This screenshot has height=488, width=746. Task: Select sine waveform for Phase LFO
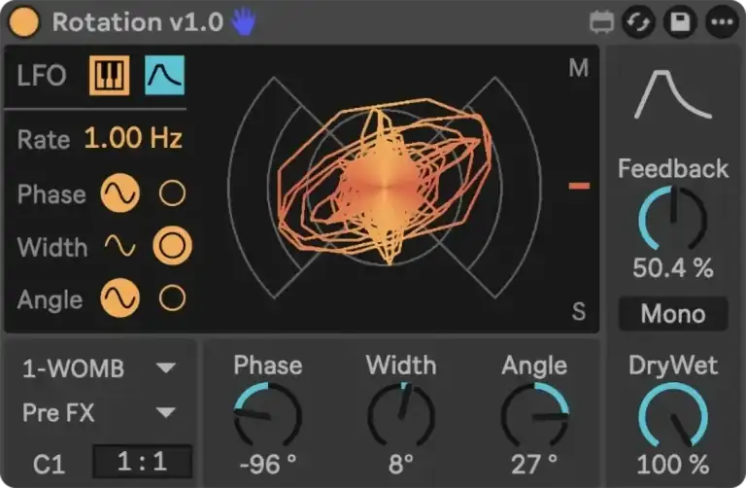[119, 193]
